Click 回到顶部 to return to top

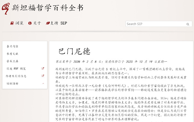pos(12,84)
